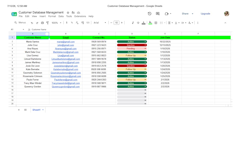This screenshot has height=163, width=241.
Task: Click the font size field
Action: coord(116,23)
